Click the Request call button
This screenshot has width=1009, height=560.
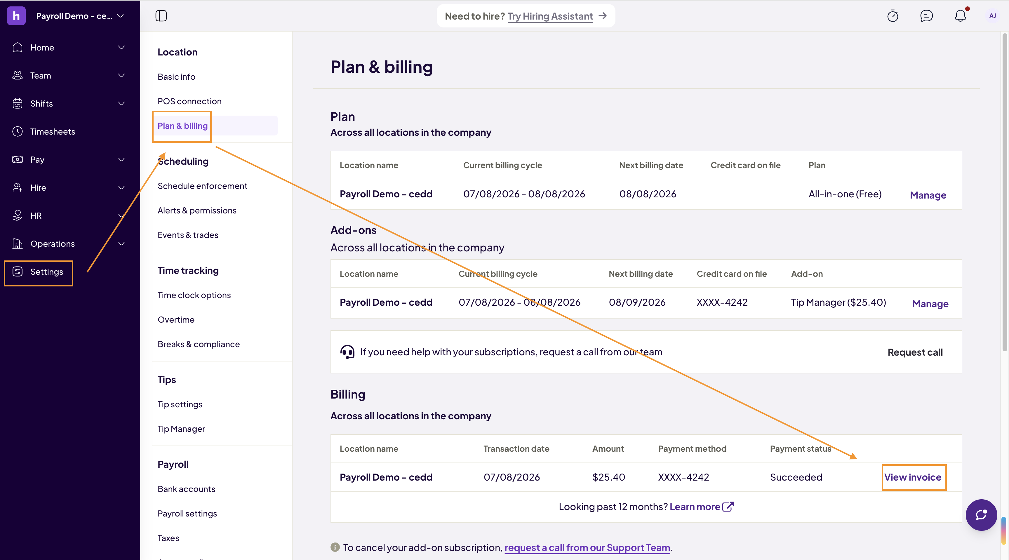(915, 352)
